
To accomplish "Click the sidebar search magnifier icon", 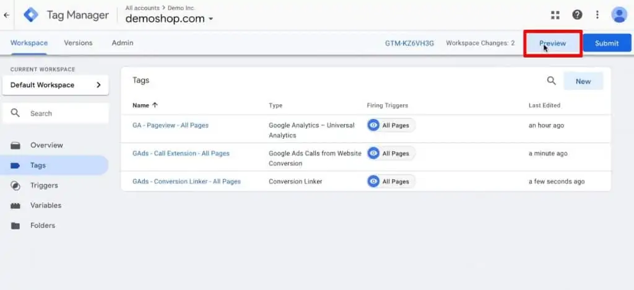I will (x=15, y=113).
